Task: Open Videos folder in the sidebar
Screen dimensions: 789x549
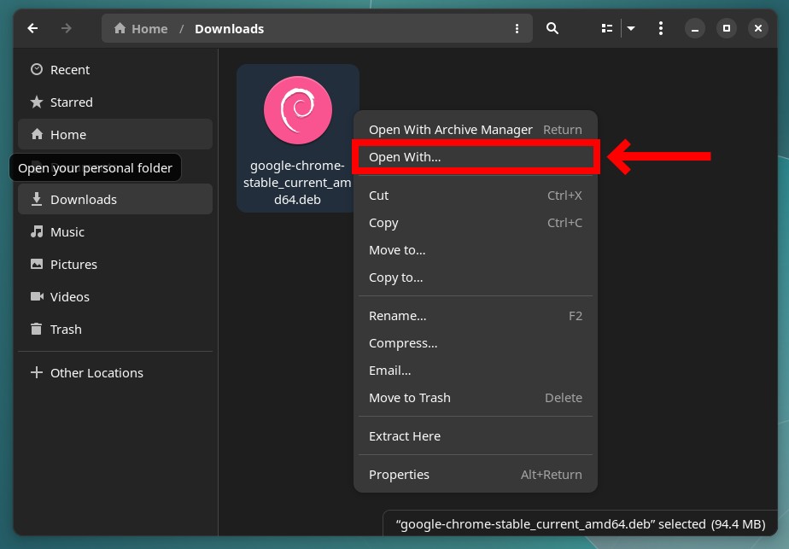Action: (115, 297)
